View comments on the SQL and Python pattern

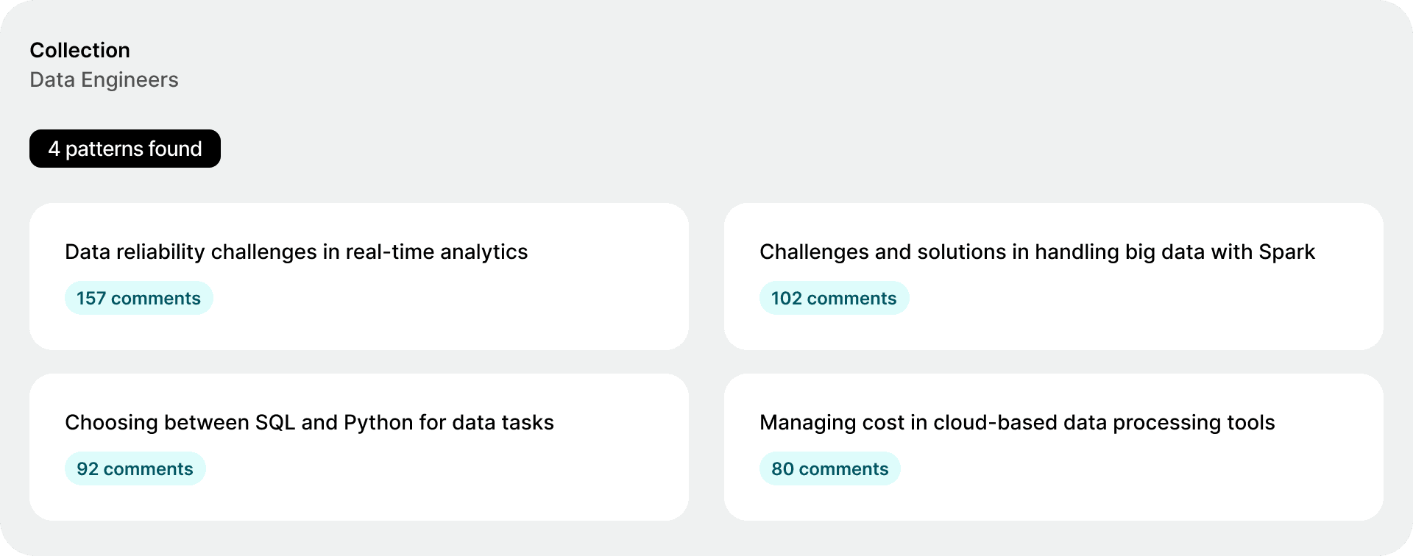135,468
